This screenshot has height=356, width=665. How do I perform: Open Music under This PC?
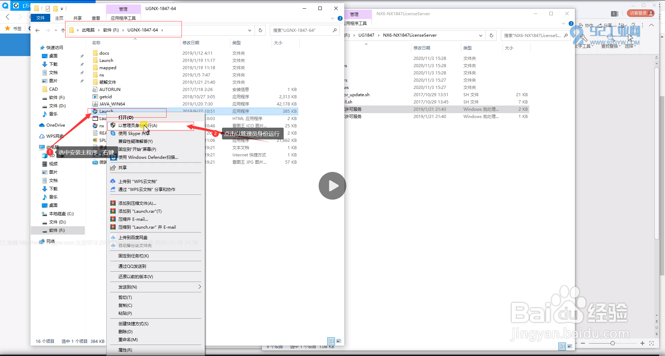click(x=53, y=197)
